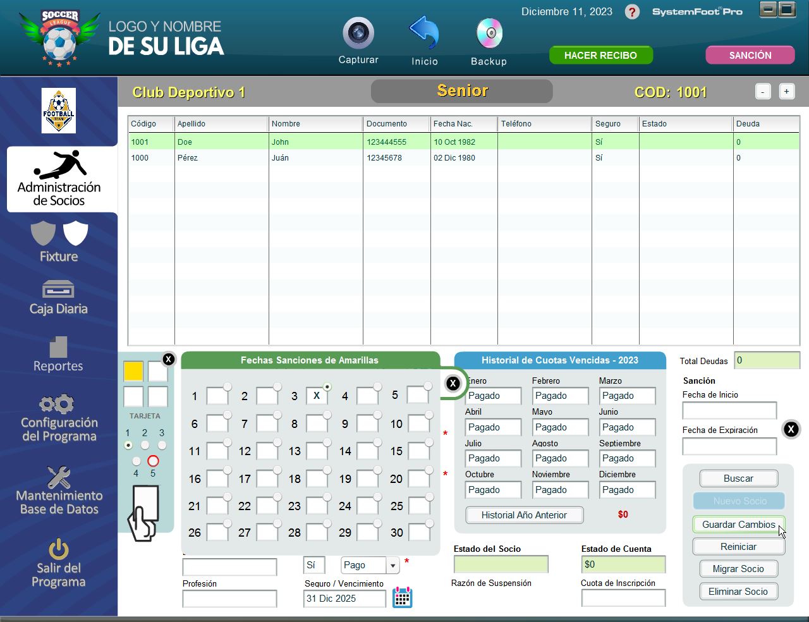Click the Apellido column header
This screenshot has height=622, width=809.
click(x=221, y=124)
